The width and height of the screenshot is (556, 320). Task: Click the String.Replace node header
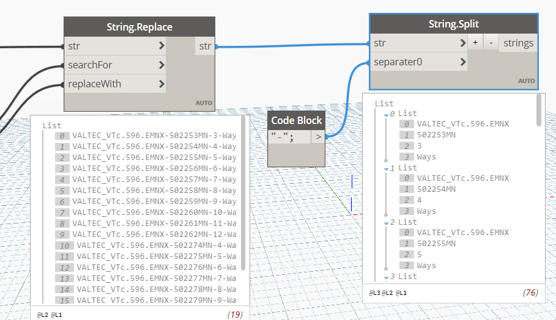(139, 27)
